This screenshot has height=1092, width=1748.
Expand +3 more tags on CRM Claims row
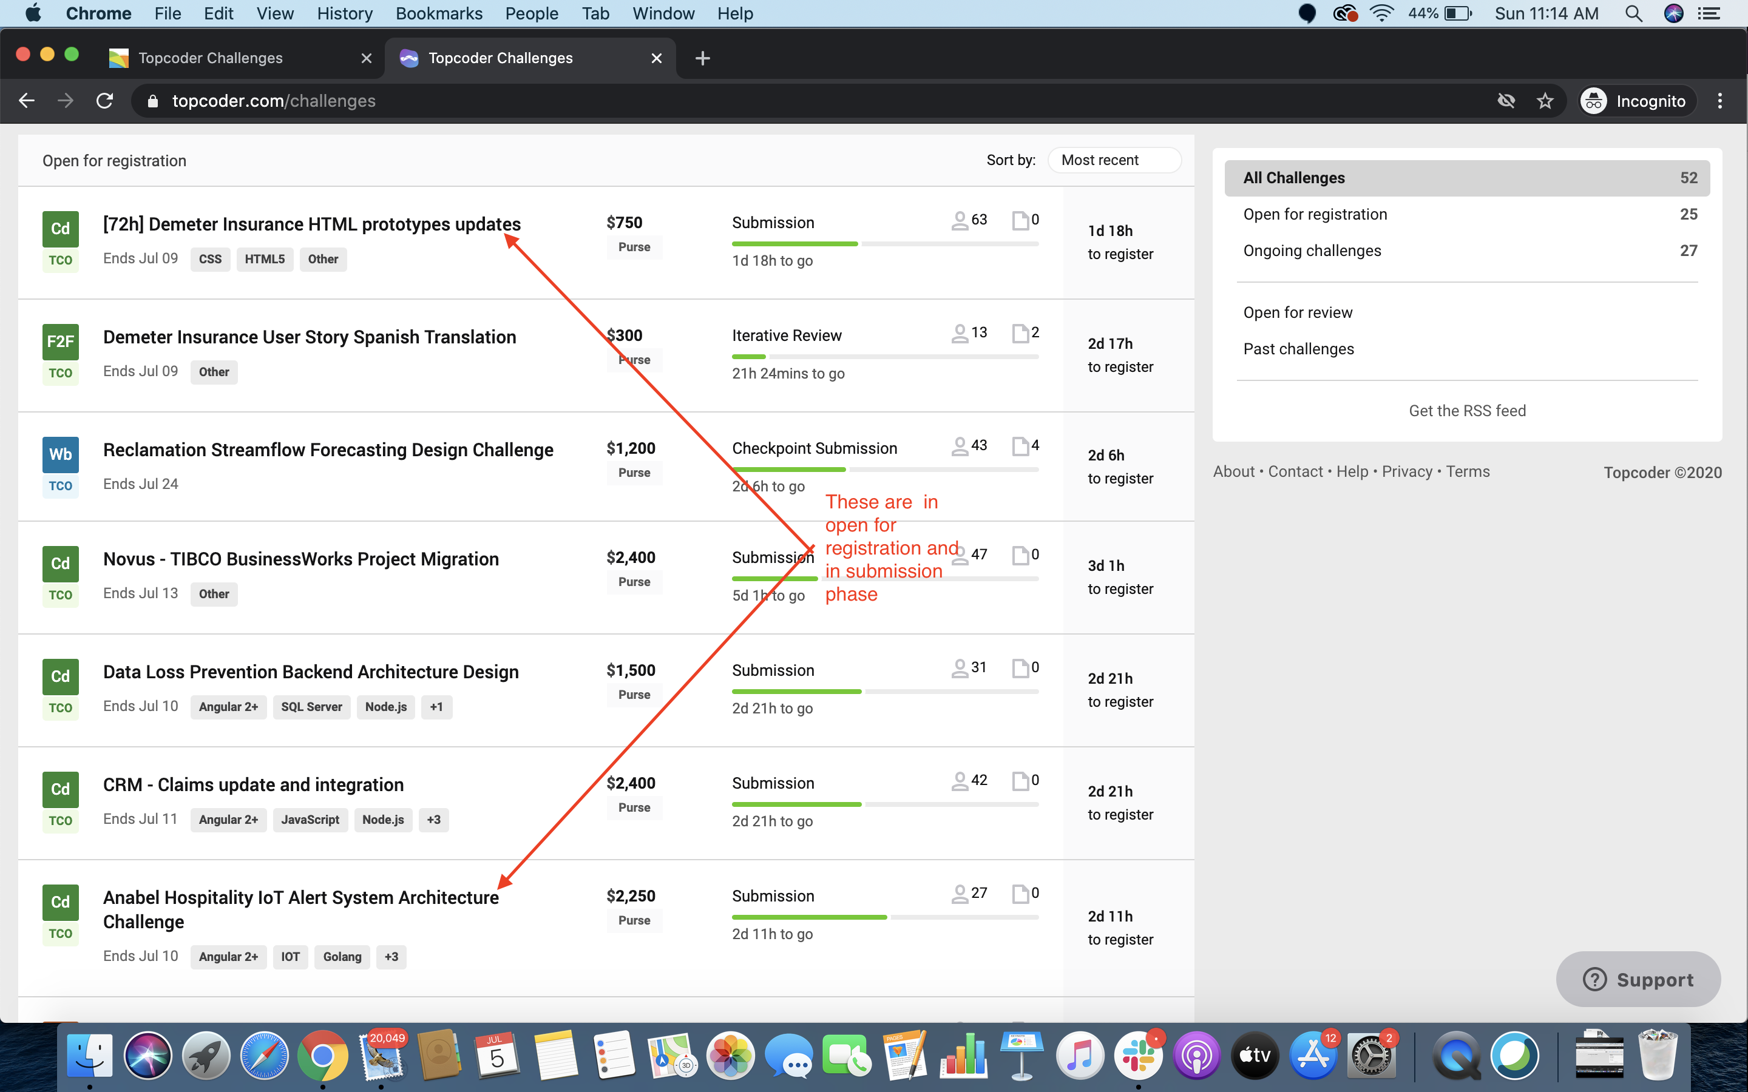click(433, 820)
